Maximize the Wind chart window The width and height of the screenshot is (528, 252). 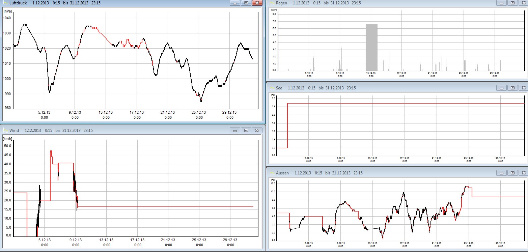pyautogui.click(x=246, y=131)
